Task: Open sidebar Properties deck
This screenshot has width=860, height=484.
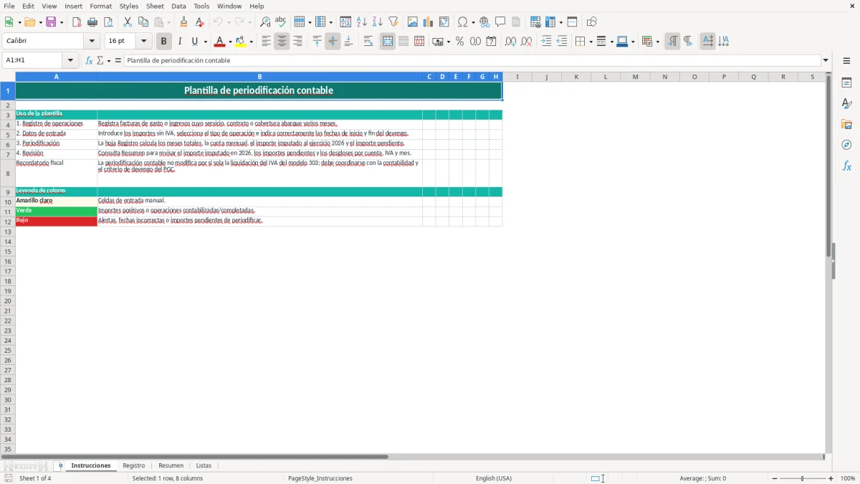Action: [x=846, y=83]
